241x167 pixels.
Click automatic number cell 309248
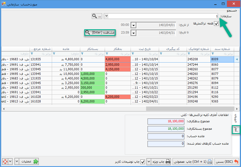point(199,101)
